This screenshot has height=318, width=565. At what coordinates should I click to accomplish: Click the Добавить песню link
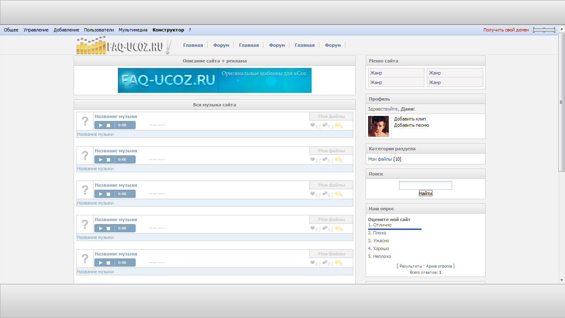pos(412,125)
